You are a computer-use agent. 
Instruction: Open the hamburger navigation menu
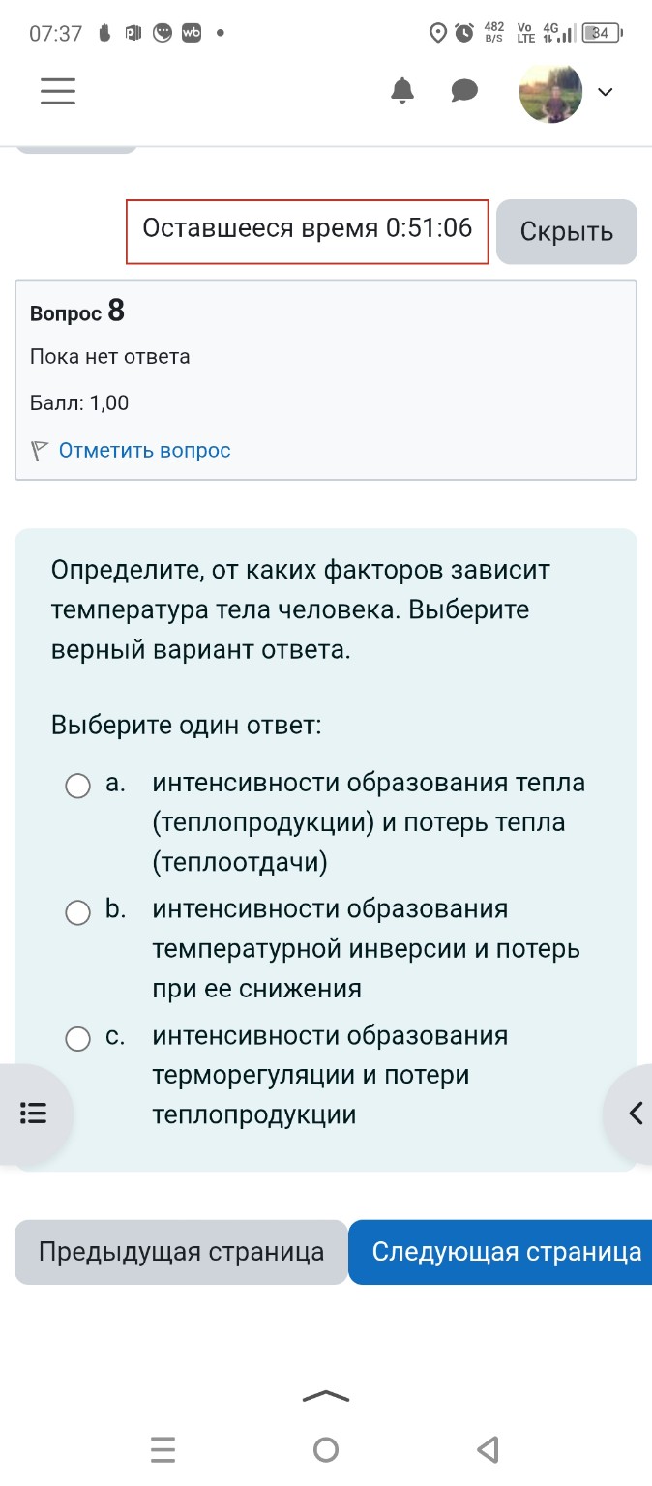(x=57, y=91)
